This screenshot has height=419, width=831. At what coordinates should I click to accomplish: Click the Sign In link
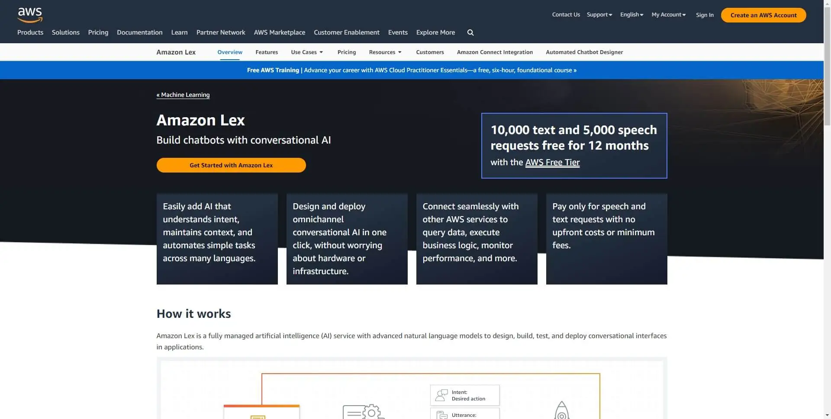(x=705, y=15)
